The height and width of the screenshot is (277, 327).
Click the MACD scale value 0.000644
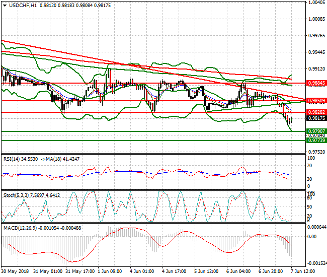(x=317, y=227)
